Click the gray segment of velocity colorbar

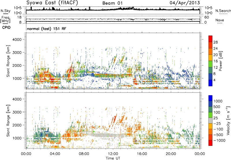click(x=210, y=121)
